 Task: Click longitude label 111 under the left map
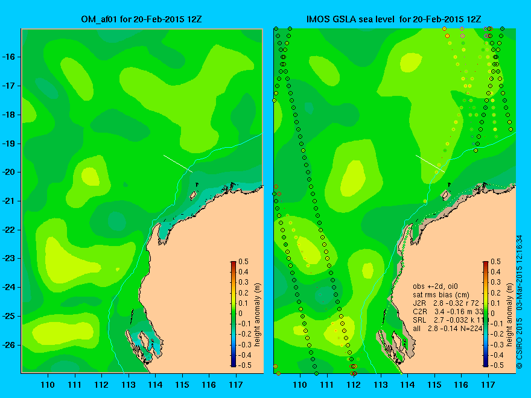coord(74,385)
